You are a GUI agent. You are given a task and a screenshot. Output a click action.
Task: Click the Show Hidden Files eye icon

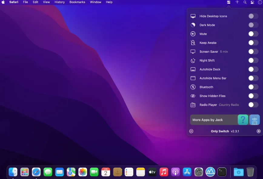click(x=193, y=96)
